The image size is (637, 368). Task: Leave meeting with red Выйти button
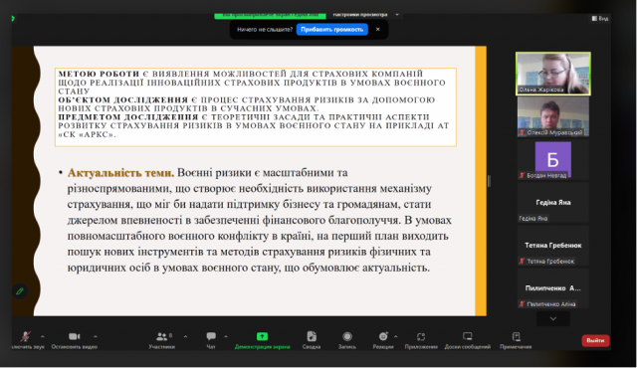coord(595,340)
